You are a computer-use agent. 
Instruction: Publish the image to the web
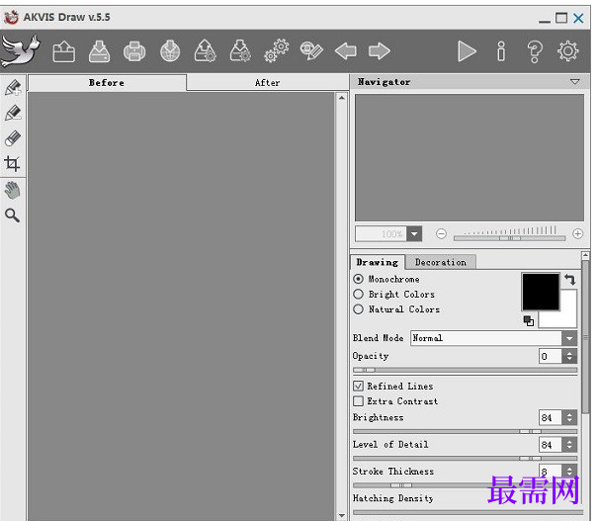[170, 51]
